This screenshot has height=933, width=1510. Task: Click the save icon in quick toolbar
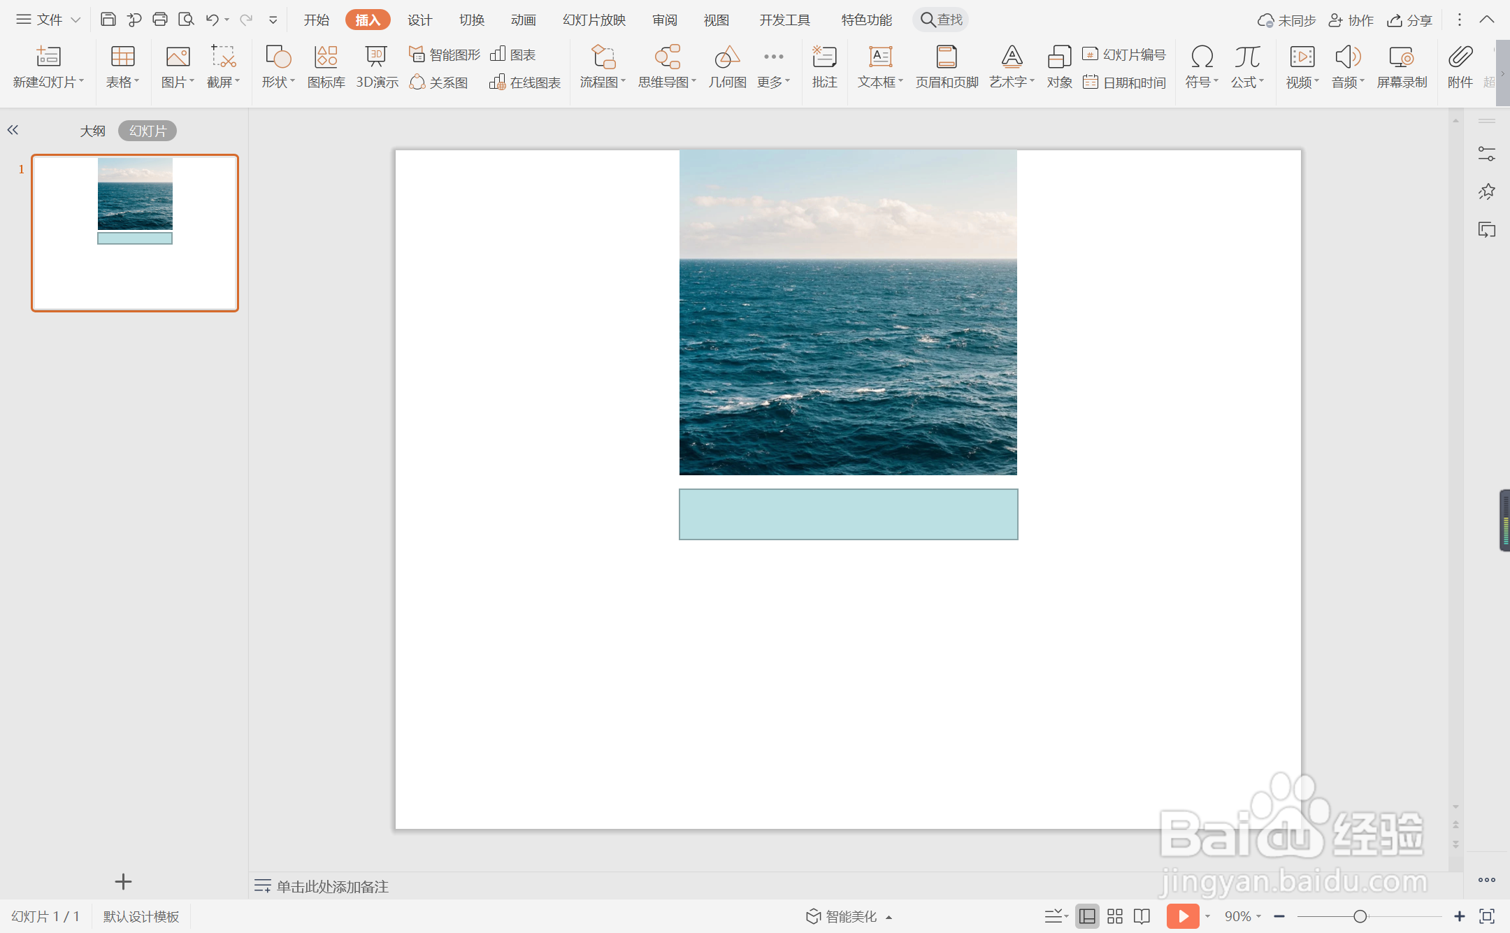point(108,20)
